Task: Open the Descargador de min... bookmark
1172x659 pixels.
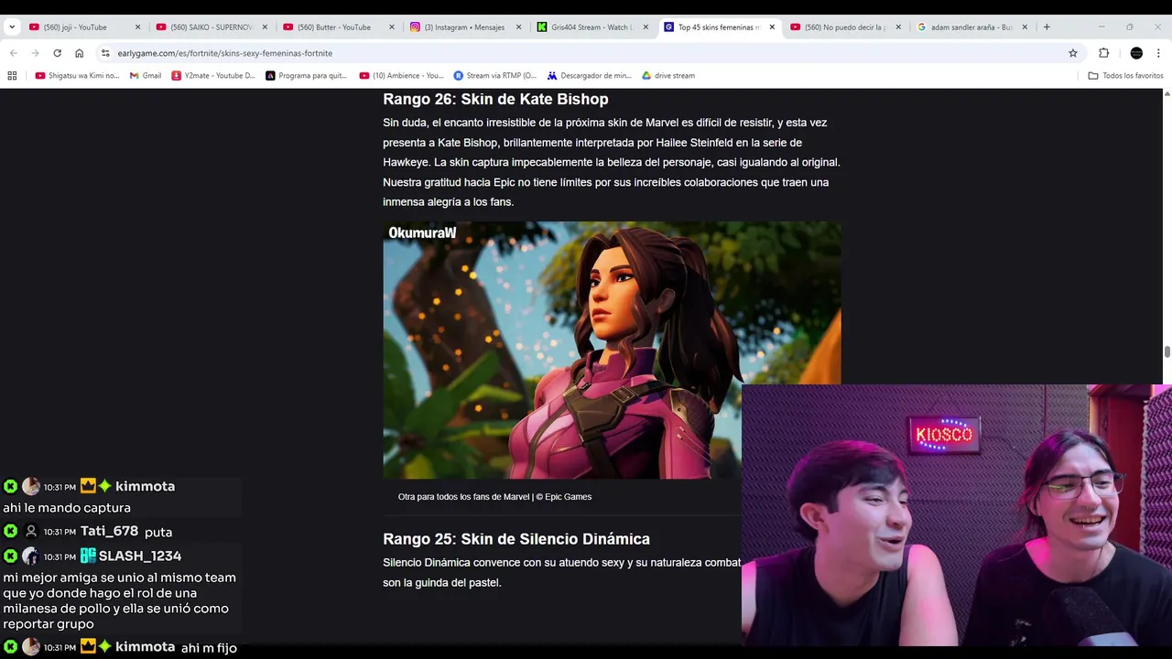Action: [589, 76]
